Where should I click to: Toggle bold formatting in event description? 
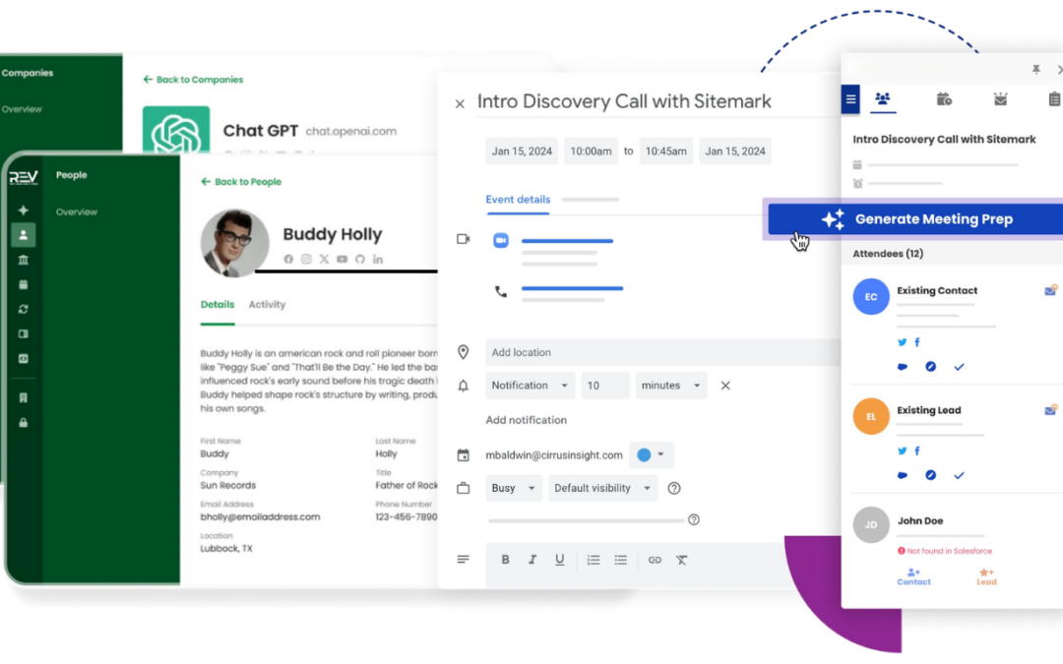click(x=505, y=560)
